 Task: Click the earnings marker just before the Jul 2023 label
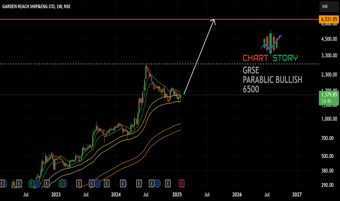coord(79,183)
